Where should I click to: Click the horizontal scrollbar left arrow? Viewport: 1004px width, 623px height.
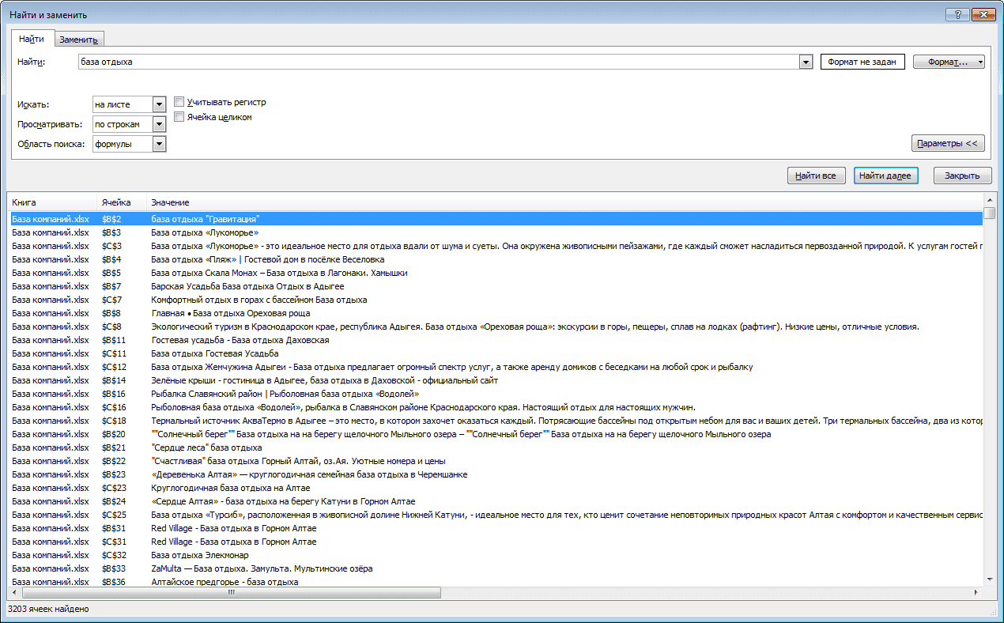(x=14, y=592)
